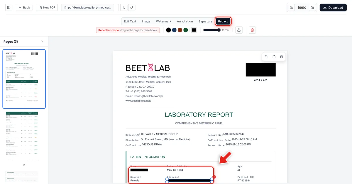Viewport: 352px width, 184px height.
Task: Click report number 'LAB-2025-042042'
Action: click(233, 134)
